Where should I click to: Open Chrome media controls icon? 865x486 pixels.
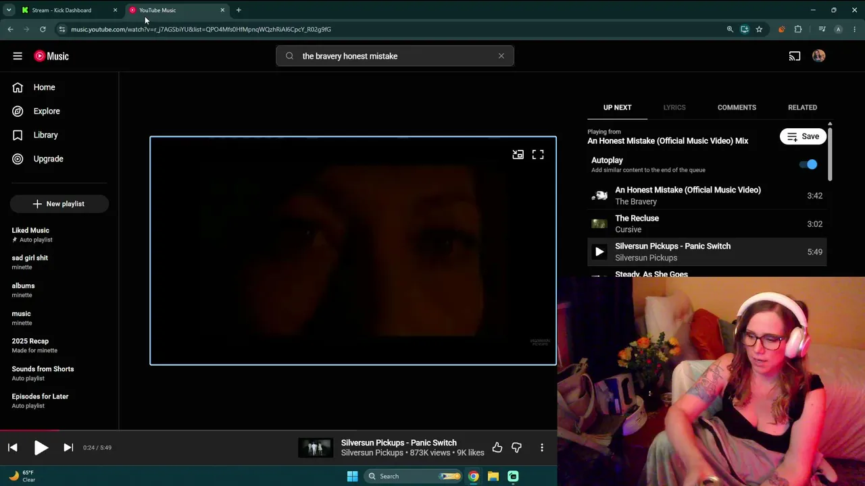tap(822, 29)
